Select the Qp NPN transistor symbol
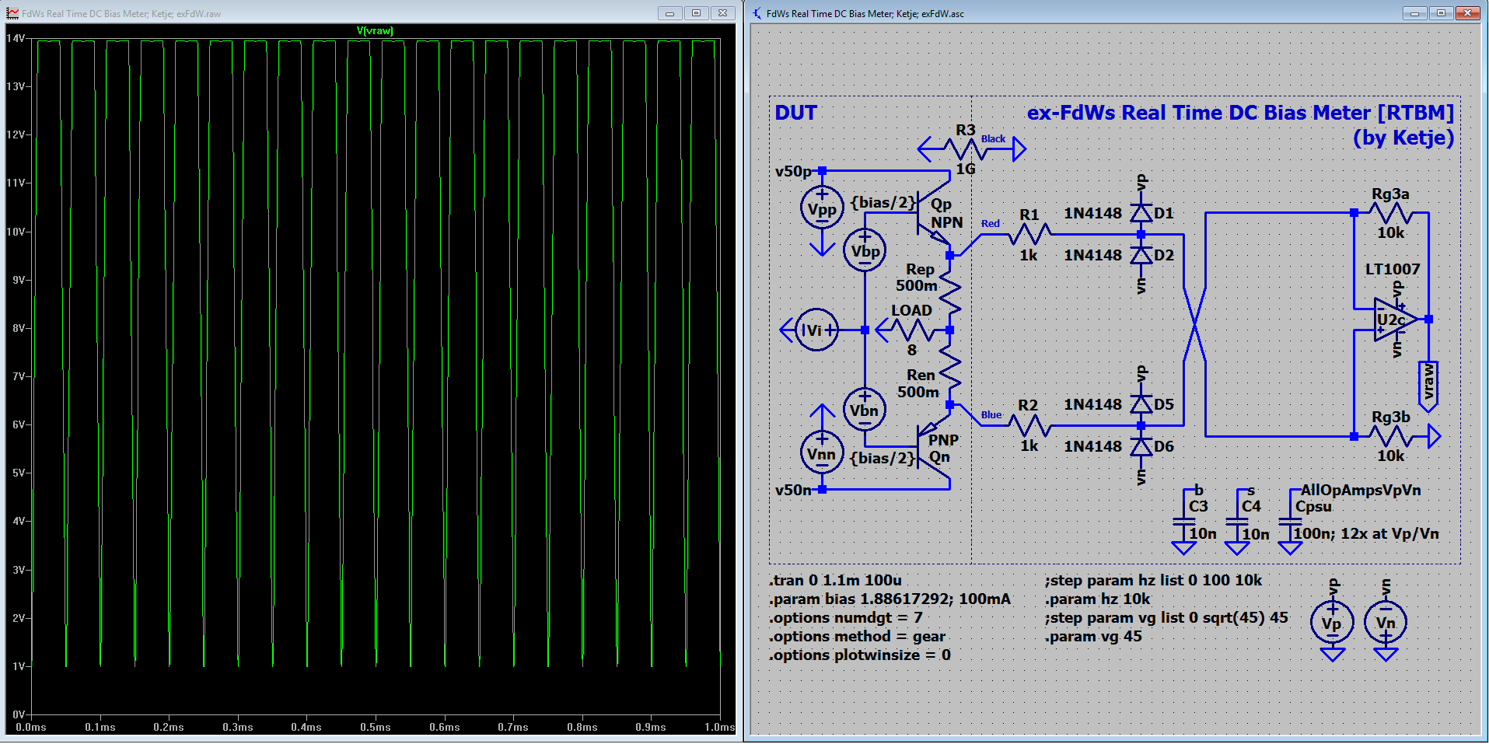This screenshot has width=1489, height=744. point(934,213)
